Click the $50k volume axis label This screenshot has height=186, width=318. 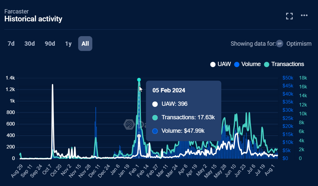tap(288, 78)
